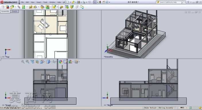Click Under Defined status text
This screenshot has width=202, height=110.
click(x=150, y=108)
